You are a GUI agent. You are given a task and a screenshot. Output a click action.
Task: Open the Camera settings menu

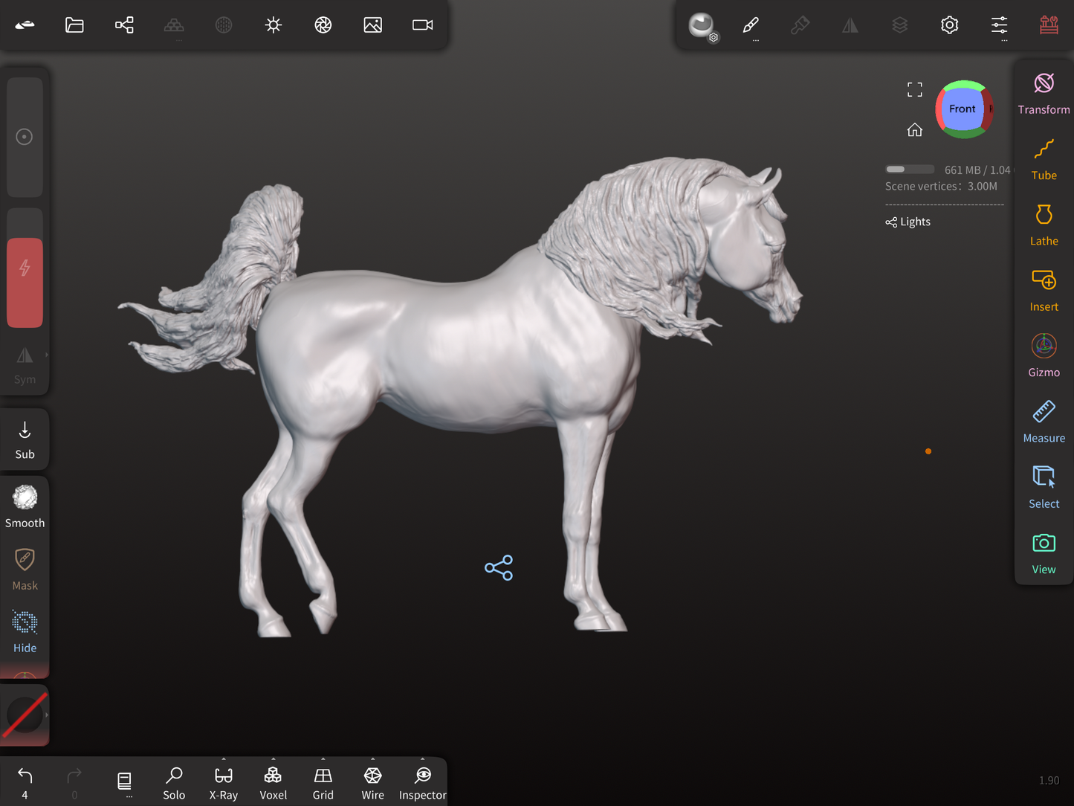(422, 25)
